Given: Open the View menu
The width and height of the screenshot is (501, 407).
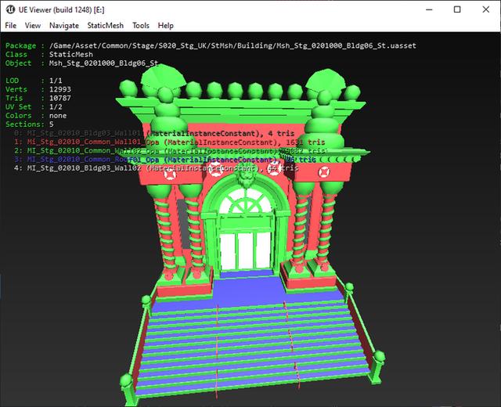Looking at the screenshot, I should [x=33, y=26].
